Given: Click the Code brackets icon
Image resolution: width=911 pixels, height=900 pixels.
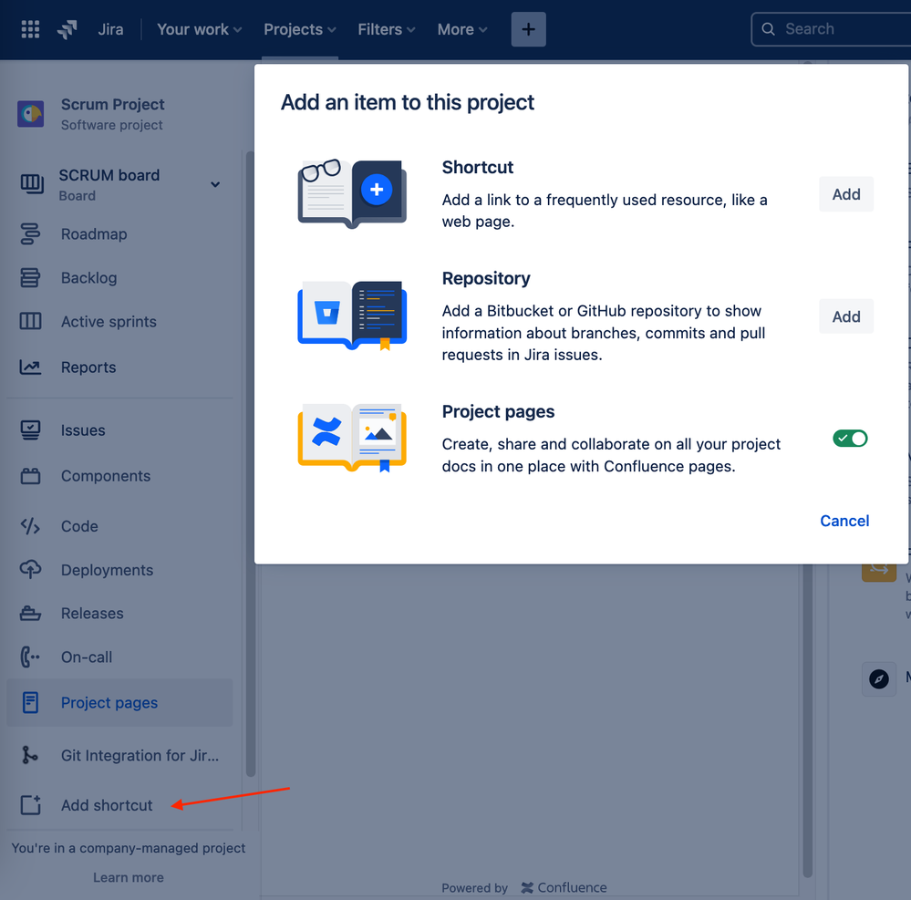Looking at the screenshot, I should pos(30,526).
